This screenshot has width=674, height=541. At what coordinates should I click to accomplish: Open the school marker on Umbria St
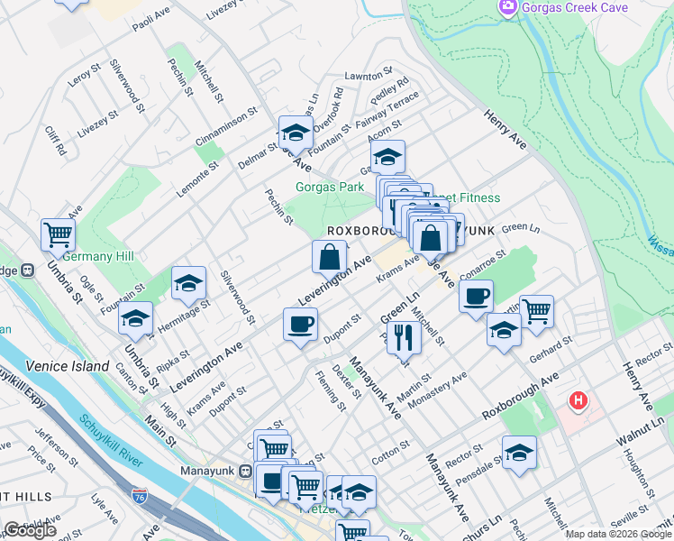click(135, 319)
